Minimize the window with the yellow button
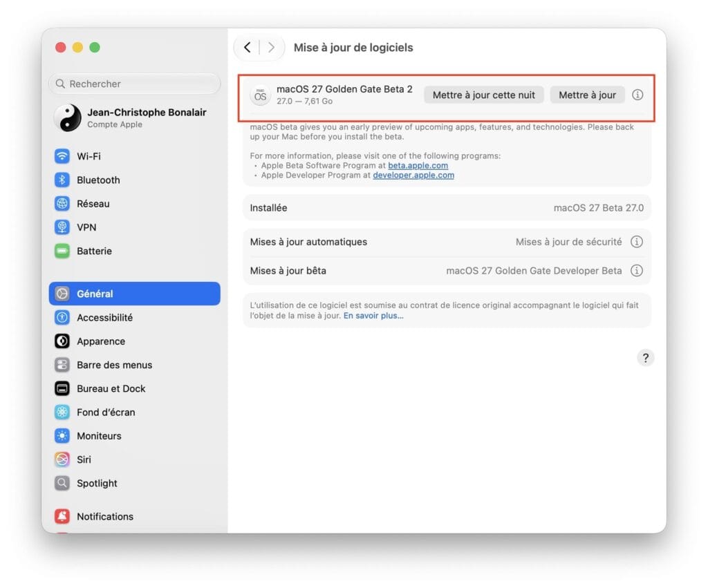708x588 pixels. coord(77,48)
